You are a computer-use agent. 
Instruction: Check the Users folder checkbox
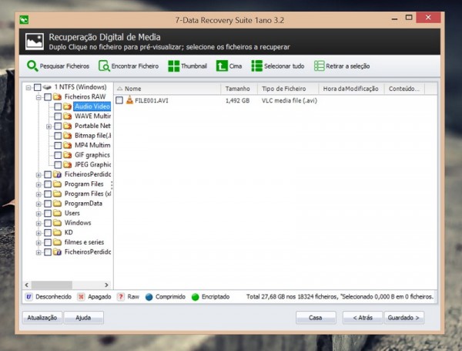point(48,214)
